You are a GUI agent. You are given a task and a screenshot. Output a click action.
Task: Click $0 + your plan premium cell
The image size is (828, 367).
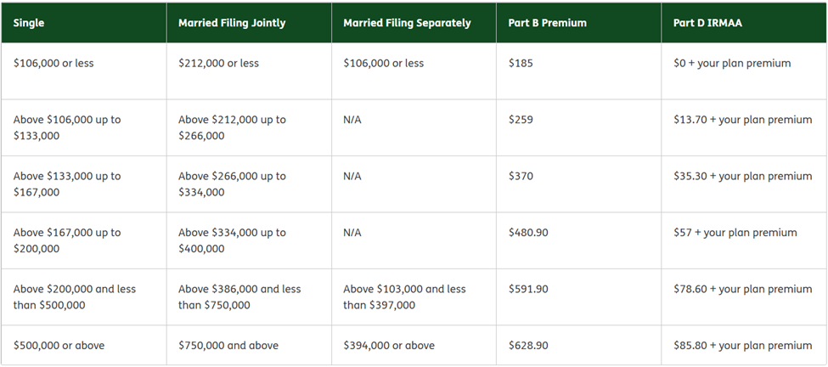(x=732, y=64)
